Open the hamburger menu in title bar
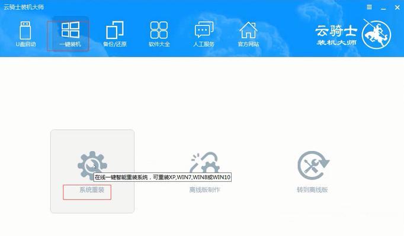 pos(369,7)
